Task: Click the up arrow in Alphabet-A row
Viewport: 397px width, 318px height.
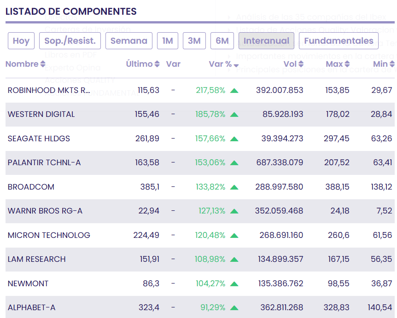Action: (234, 307)
